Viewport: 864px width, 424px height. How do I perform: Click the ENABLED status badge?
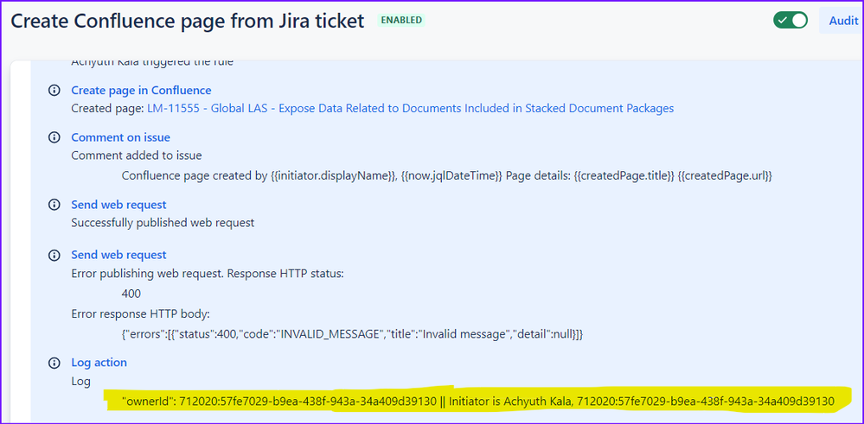[401, 21]
